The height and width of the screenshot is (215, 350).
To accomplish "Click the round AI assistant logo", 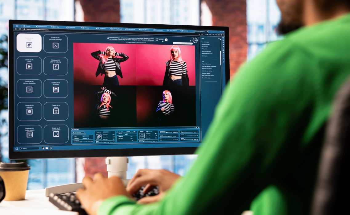I will 195,40.
